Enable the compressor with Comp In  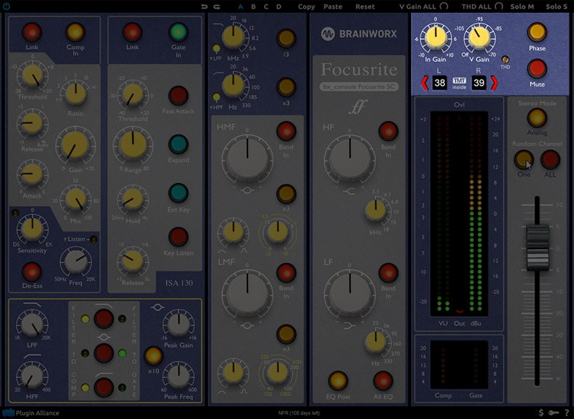[75, 32]
